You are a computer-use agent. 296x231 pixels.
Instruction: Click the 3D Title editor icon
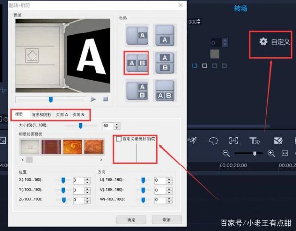pyautogui.click(x=255, y=141)
